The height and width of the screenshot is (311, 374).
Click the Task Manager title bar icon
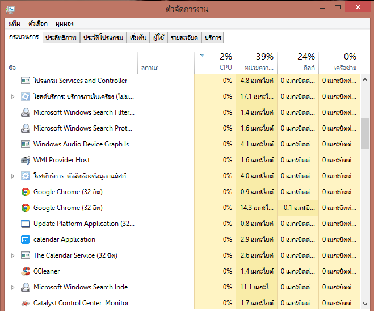tap(10, 9)
